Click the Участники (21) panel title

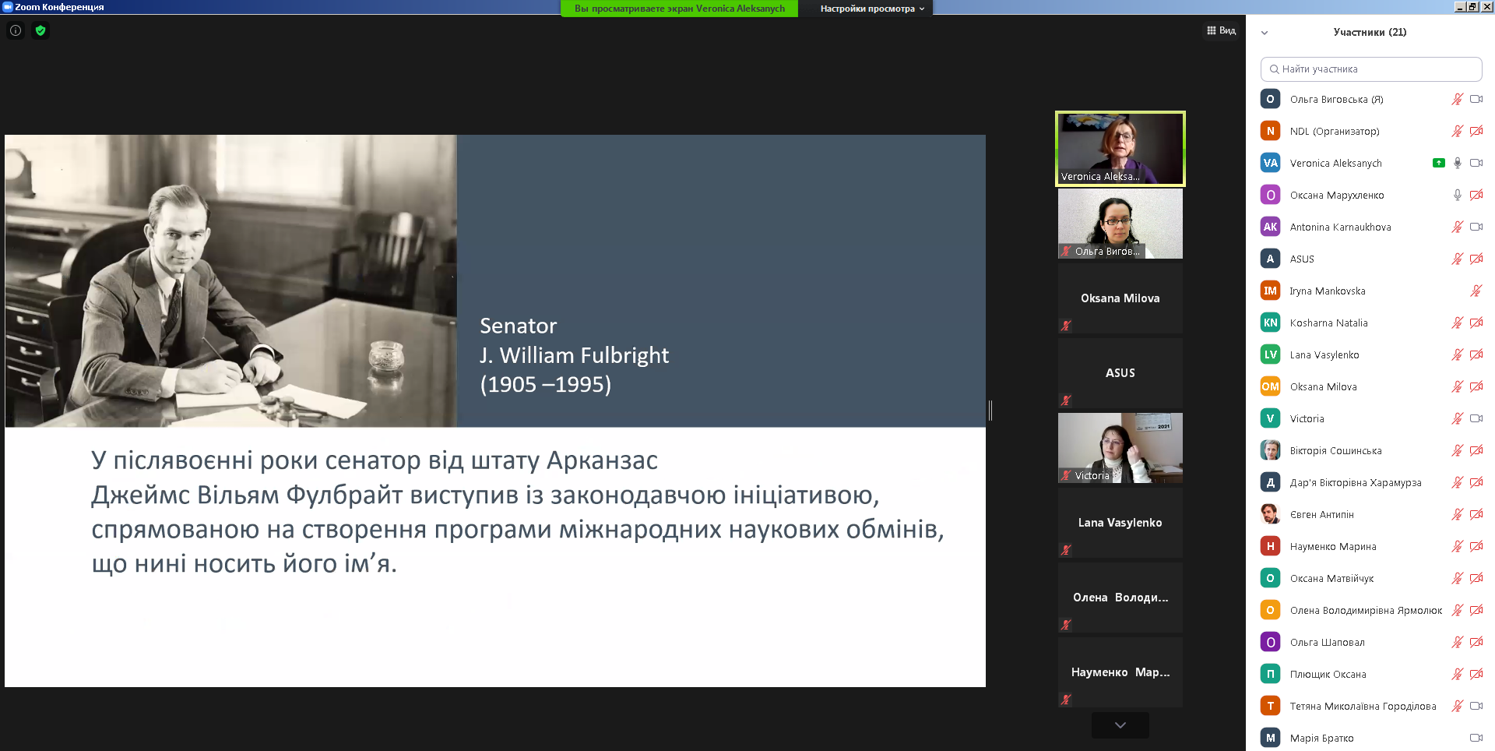tap(1370, 32)
